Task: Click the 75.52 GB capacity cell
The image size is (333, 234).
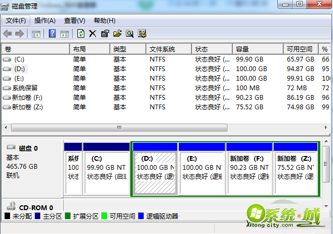Action: (250, 107)
